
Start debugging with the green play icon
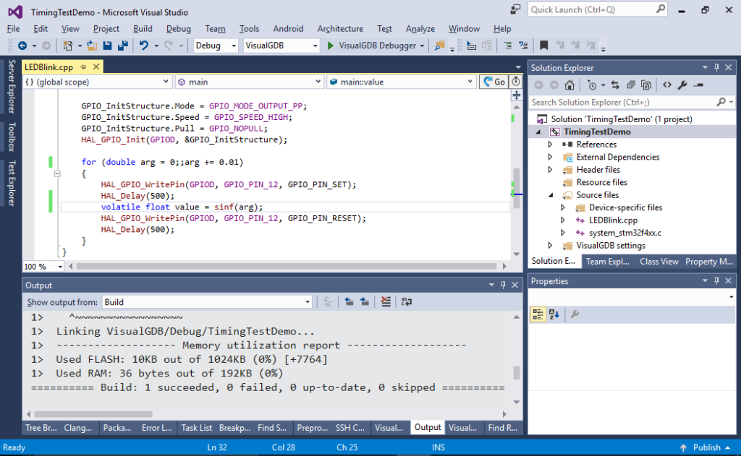[x=330, y=46]
